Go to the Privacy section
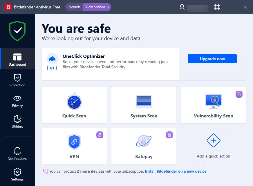253x186 pixels. 17,101
